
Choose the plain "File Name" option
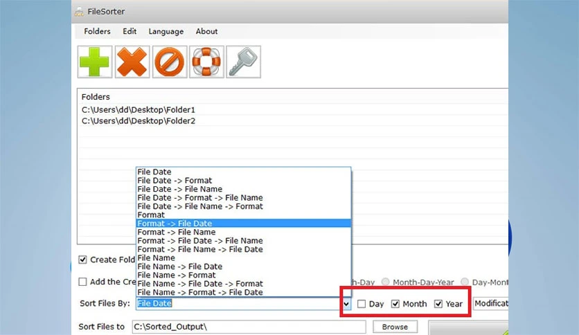click(x=243, y=258)
